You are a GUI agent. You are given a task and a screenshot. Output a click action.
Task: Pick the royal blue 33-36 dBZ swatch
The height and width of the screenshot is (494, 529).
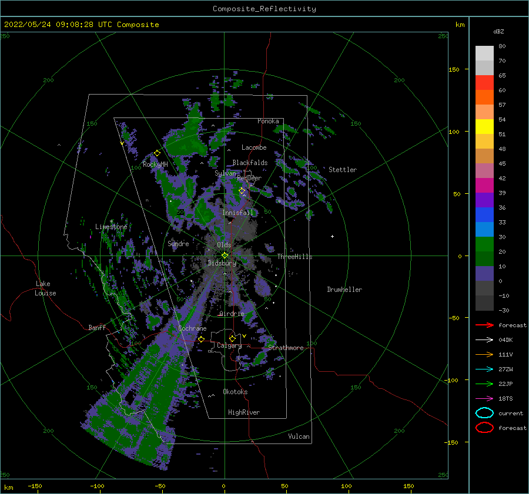[x=484, y=215]
